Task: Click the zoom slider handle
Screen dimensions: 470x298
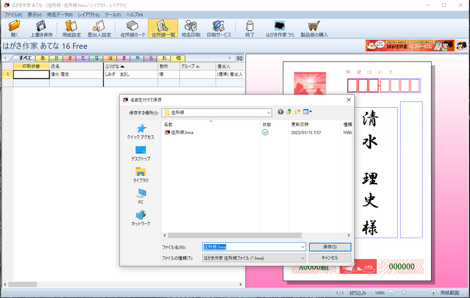Action: [404, 293]
